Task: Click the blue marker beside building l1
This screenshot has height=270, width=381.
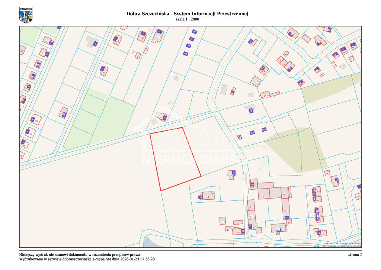Action: [x=252, y=185]
